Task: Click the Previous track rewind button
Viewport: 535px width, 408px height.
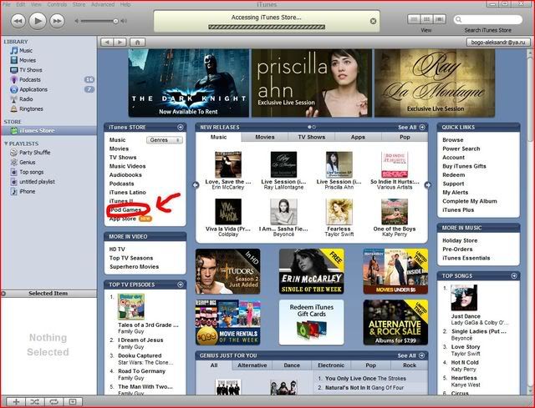Action: click(x=18, y=21)
